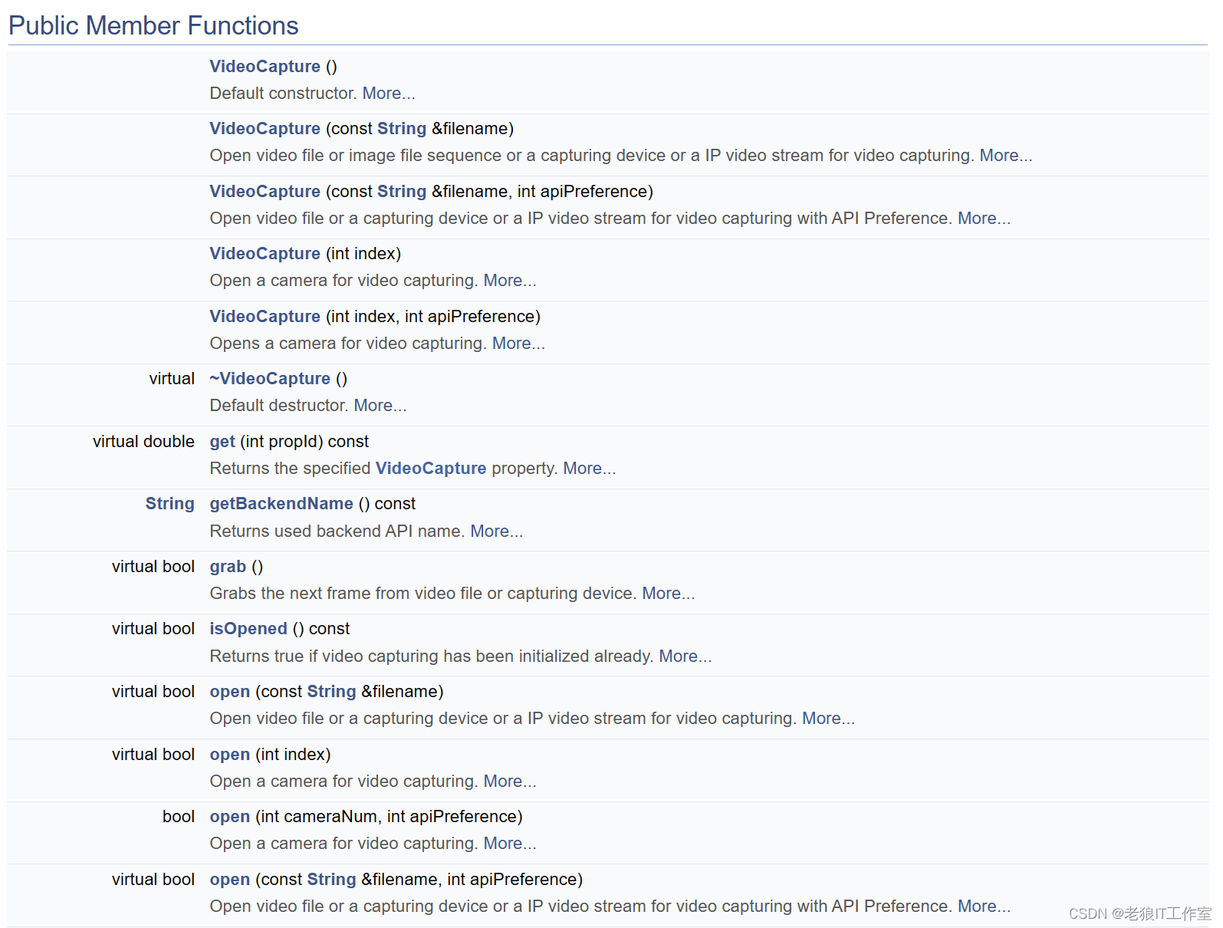Click More... after Grabs the next frame
The image size is (1223, 928).
point(669,594)
